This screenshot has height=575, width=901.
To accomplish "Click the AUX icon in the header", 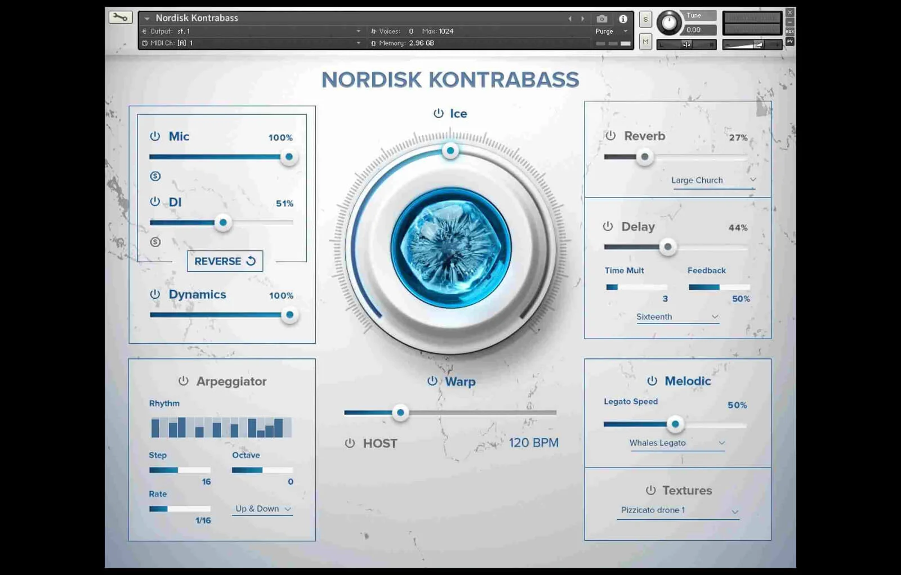I will (x=790, y=32).
